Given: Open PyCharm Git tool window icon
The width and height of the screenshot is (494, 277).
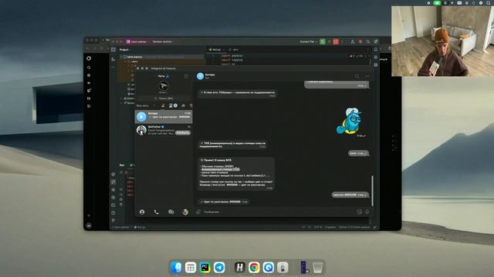Looking at the screenshot, I should point(113,221).
